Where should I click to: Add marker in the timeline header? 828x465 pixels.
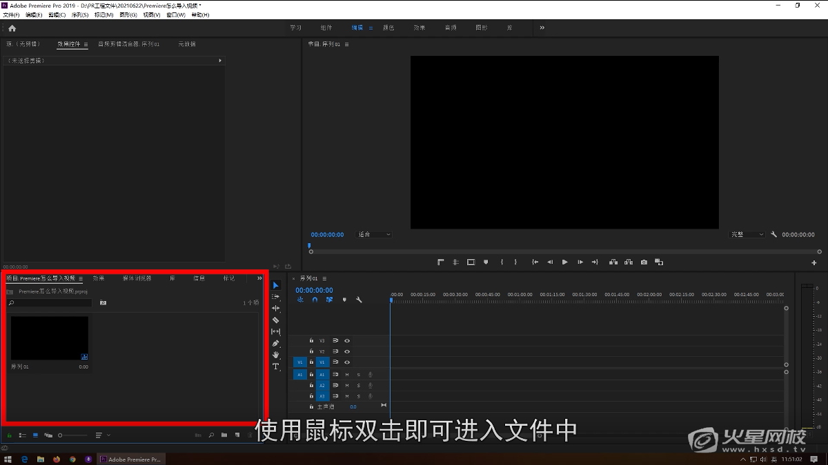pos(344,300)
